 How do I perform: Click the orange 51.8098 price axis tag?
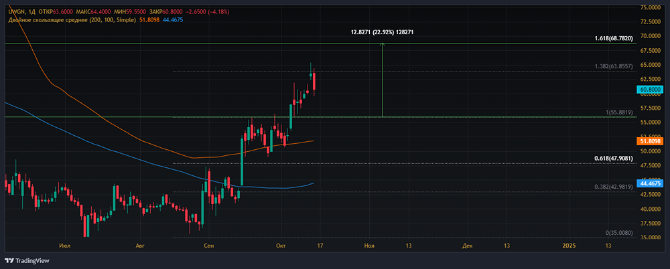pos(651,141)
